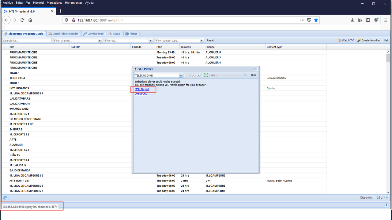Image resolution: width=392 pixels, height=220 pixels.
Task: Pause playback in the VLC Player window
Action: coord(193,75)
